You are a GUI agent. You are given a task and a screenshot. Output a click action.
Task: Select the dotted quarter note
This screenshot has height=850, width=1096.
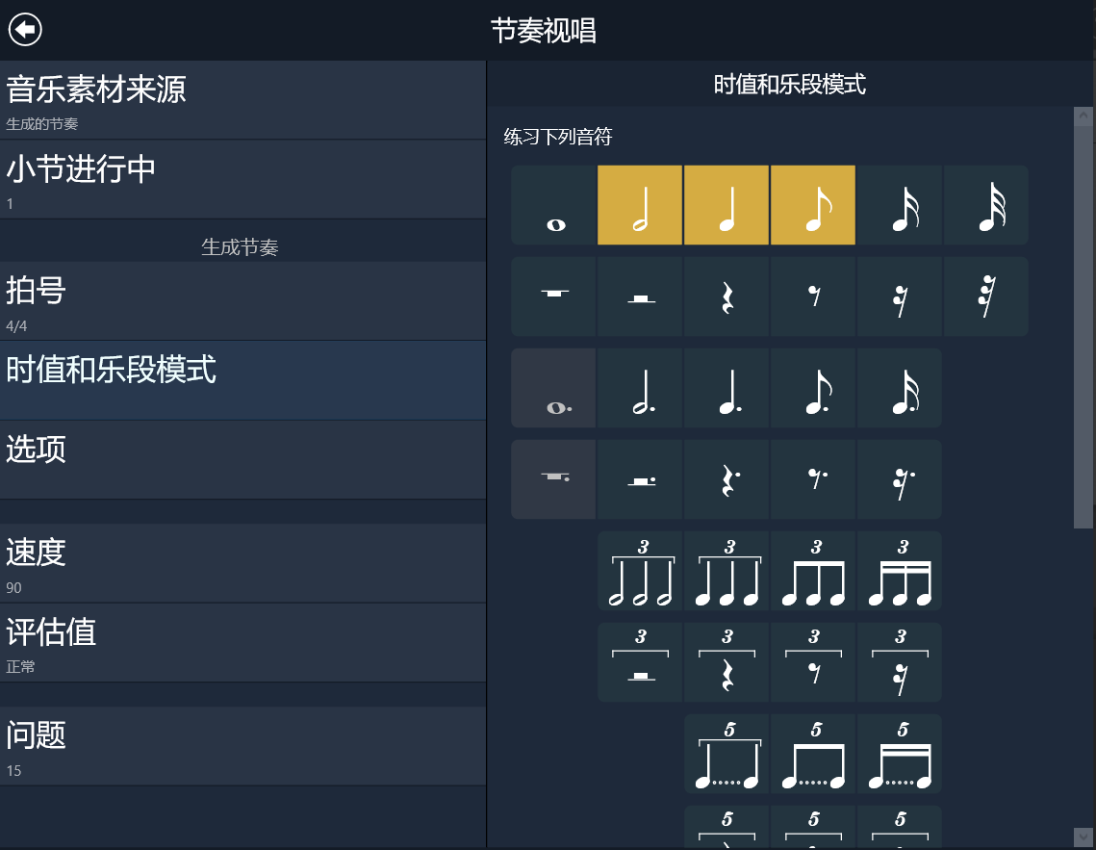[x=726, y=388]
